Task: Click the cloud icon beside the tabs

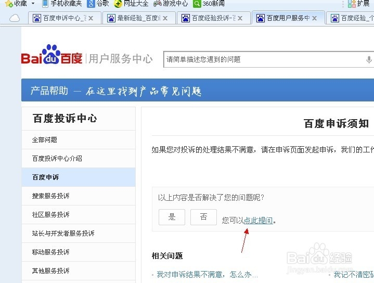Action: [x=15, y=18]
